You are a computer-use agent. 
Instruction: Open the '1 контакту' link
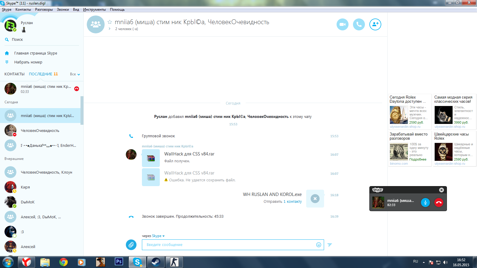[292, 202]
